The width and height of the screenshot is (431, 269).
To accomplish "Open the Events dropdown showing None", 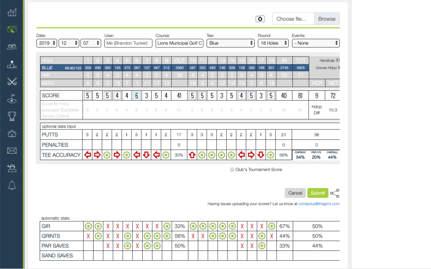I will tap(315, 43).
